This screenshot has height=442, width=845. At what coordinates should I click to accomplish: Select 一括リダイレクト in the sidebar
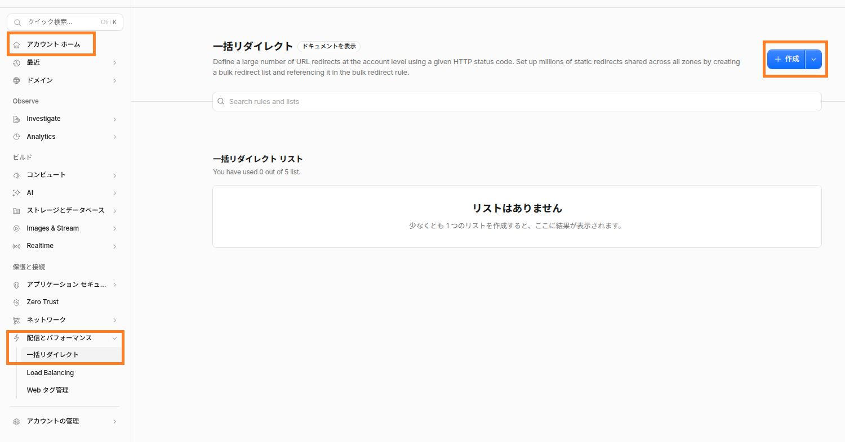[x=71, y=355]
